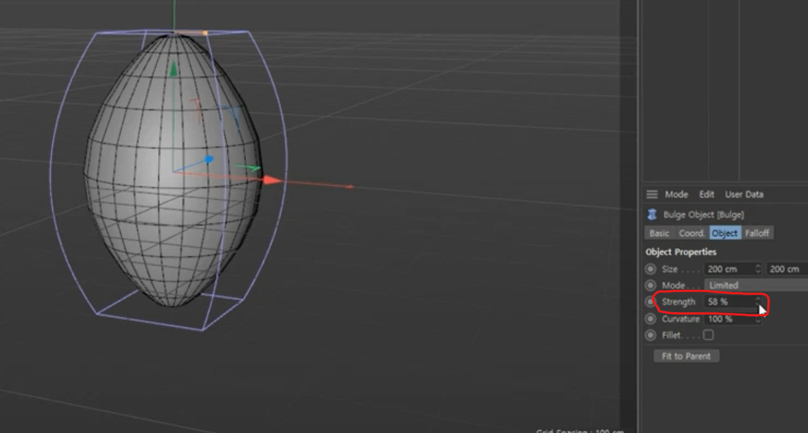Click the Strength value field 58 %
The width and height of the screenshot is (808, 433).
pyautogui.click(x=729, y=302)
